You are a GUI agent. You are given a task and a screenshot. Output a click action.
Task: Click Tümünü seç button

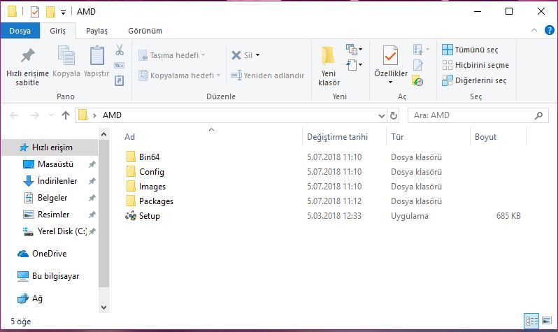pyautogui.click(x=470, y=50)
